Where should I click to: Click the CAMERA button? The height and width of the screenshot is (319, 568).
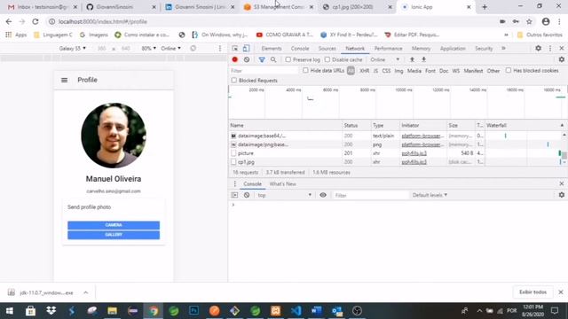coord(114,225)
